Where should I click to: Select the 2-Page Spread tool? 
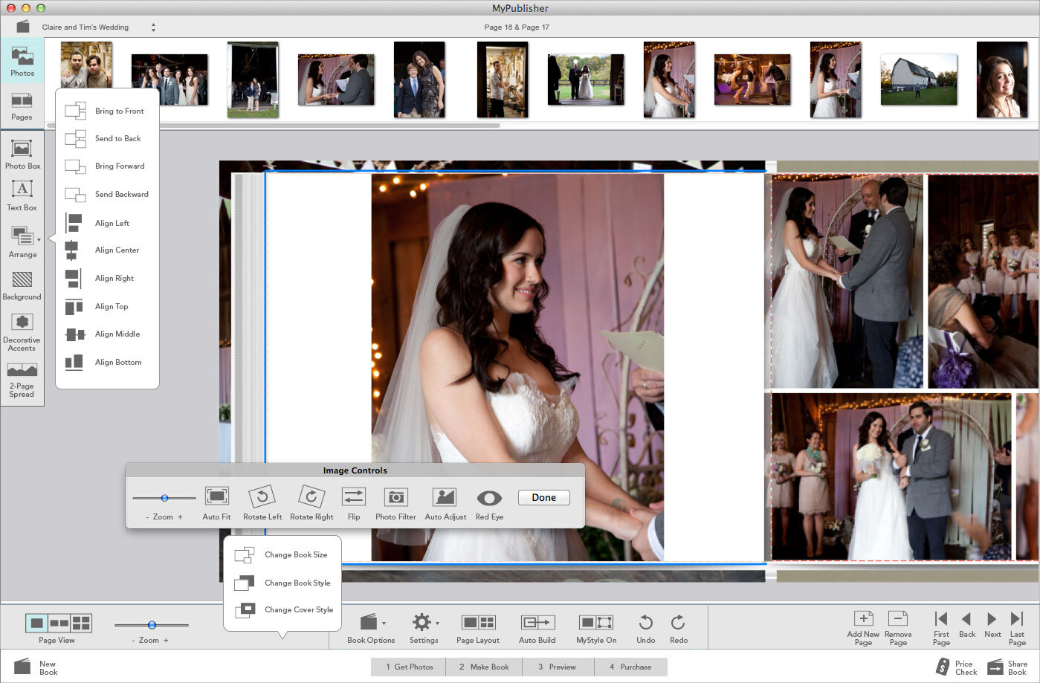tap(22, 380)
